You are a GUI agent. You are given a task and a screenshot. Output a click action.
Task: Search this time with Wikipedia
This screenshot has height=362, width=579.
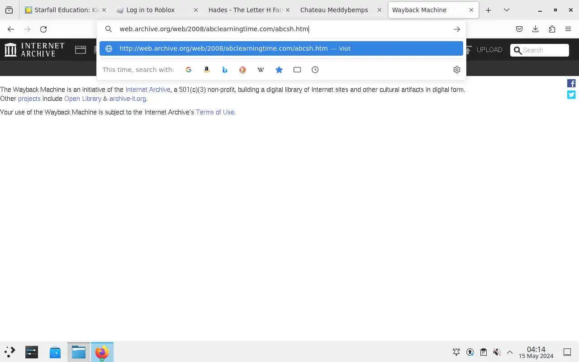(261, 70)
